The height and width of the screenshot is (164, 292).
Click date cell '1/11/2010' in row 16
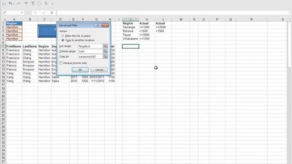(x=96, y=81)
